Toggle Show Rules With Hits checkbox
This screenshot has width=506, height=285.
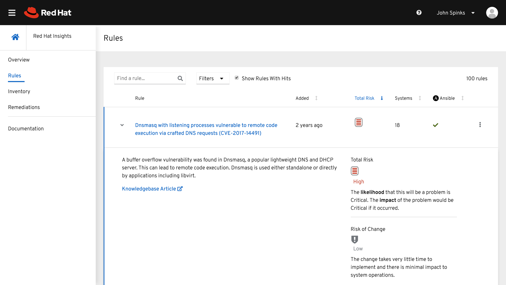coord(237,78)
